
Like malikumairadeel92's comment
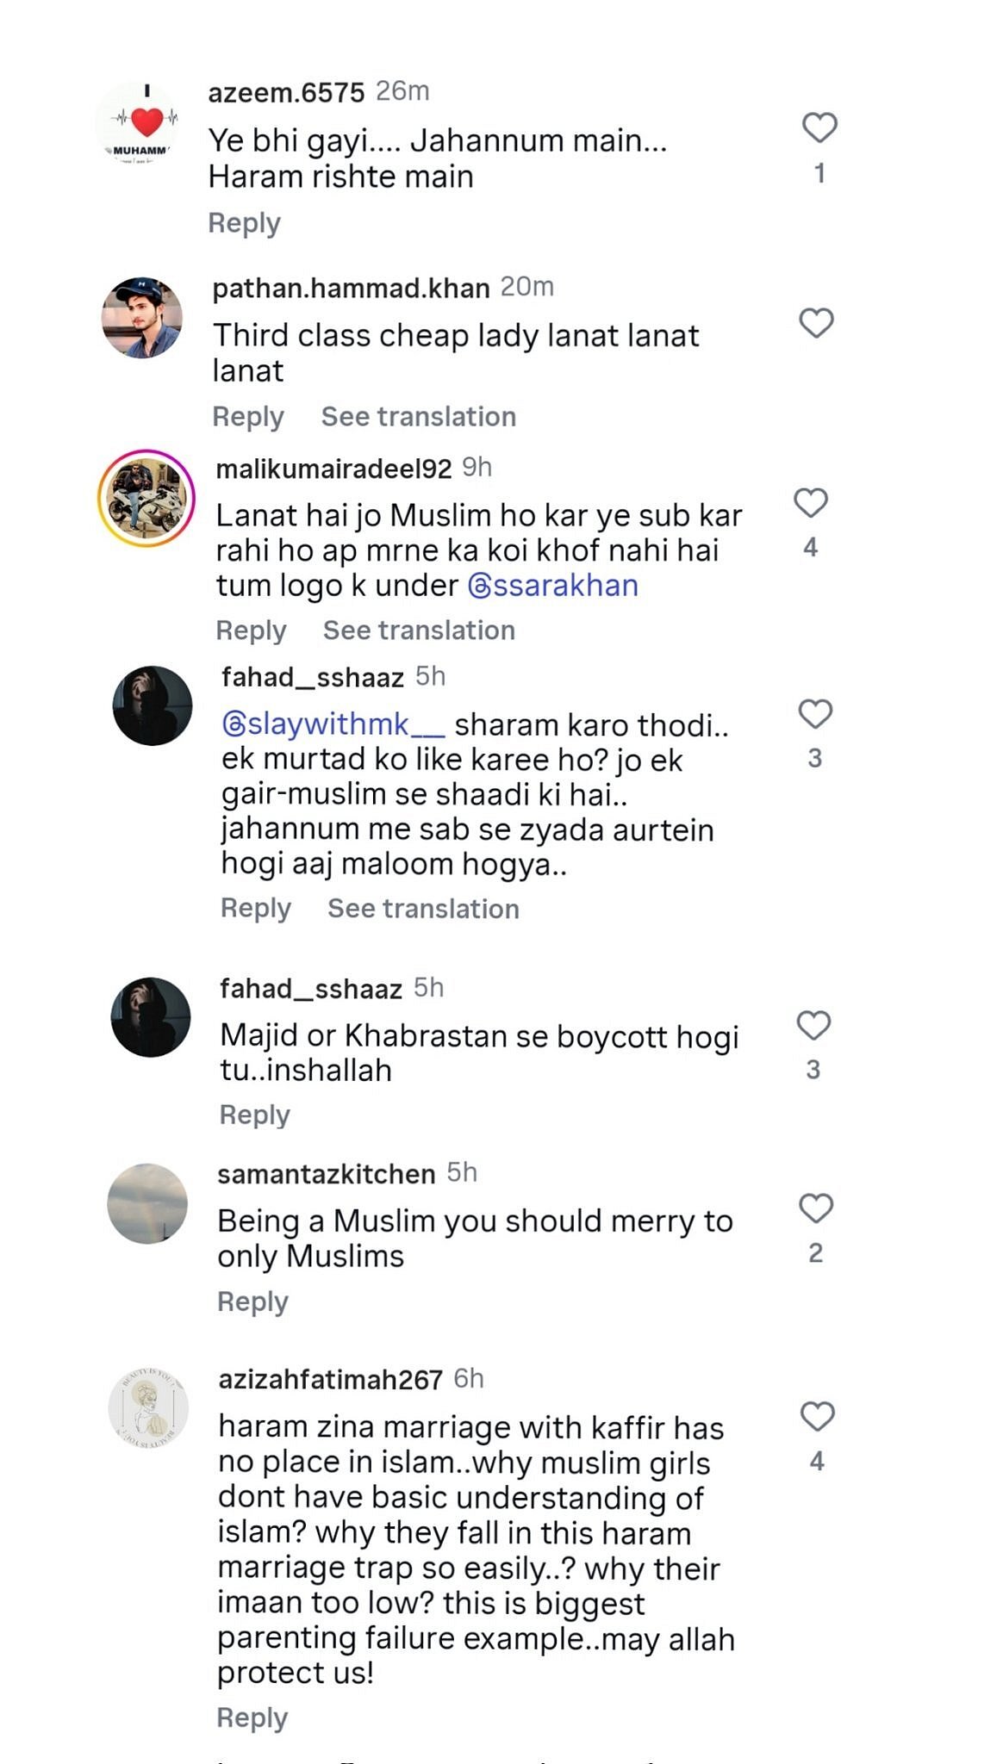coord(810,502)
